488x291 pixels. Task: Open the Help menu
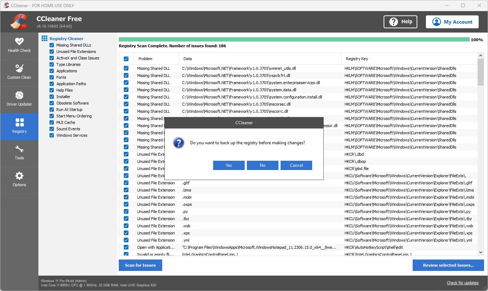point(400,21)
